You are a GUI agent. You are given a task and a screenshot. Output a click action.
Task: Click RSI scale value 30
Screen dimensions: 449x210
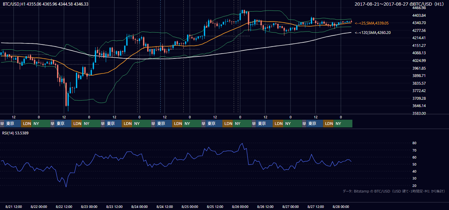click(x=414, y=178)
